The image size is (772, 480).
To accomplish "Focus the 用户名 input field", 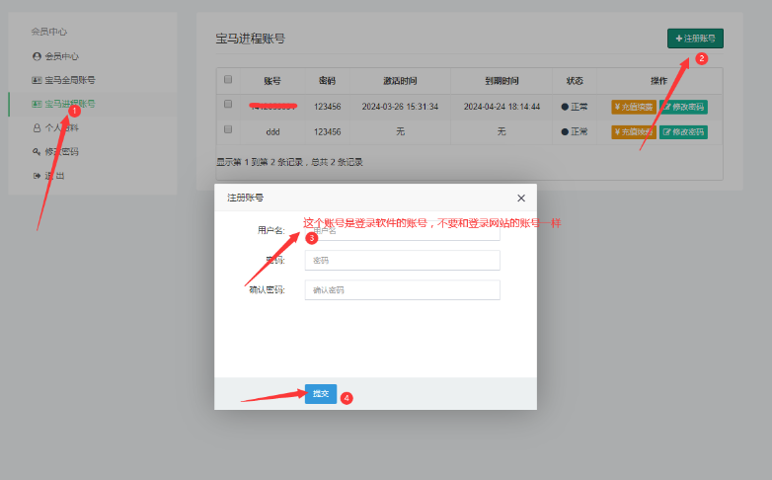I will point(402,231).
